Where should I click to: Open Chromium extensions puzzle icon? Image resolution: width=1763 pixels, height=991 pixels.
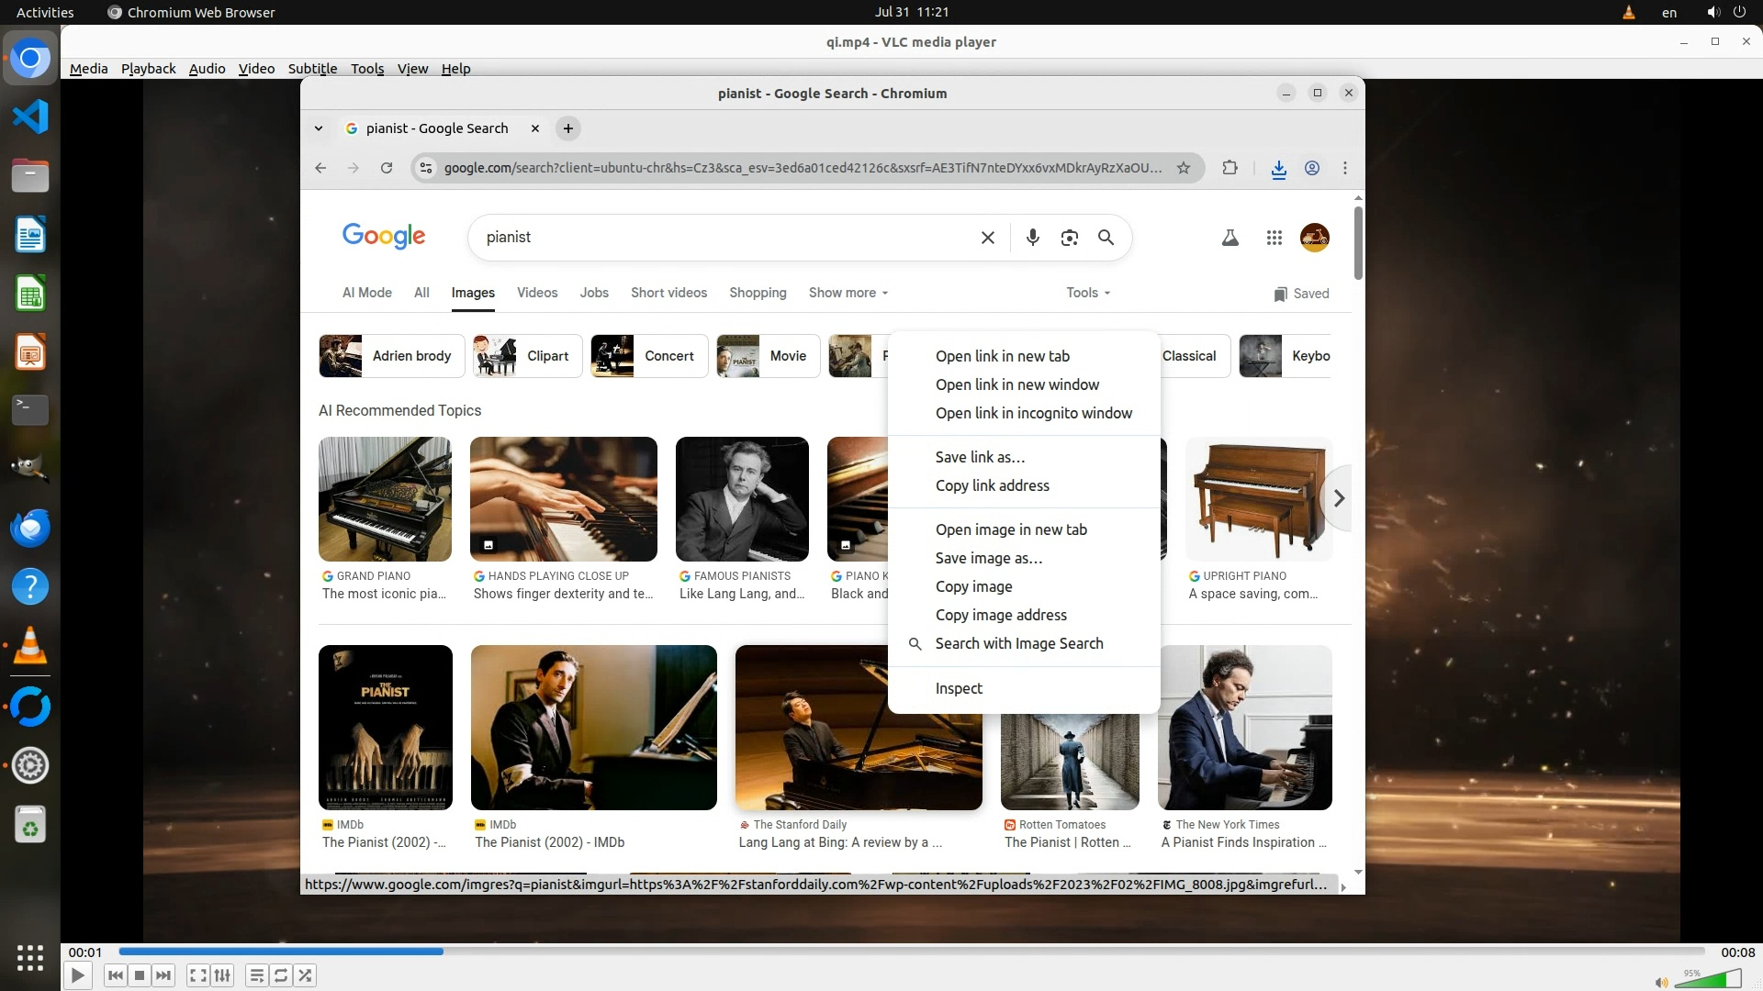(x=1230, y=168)
